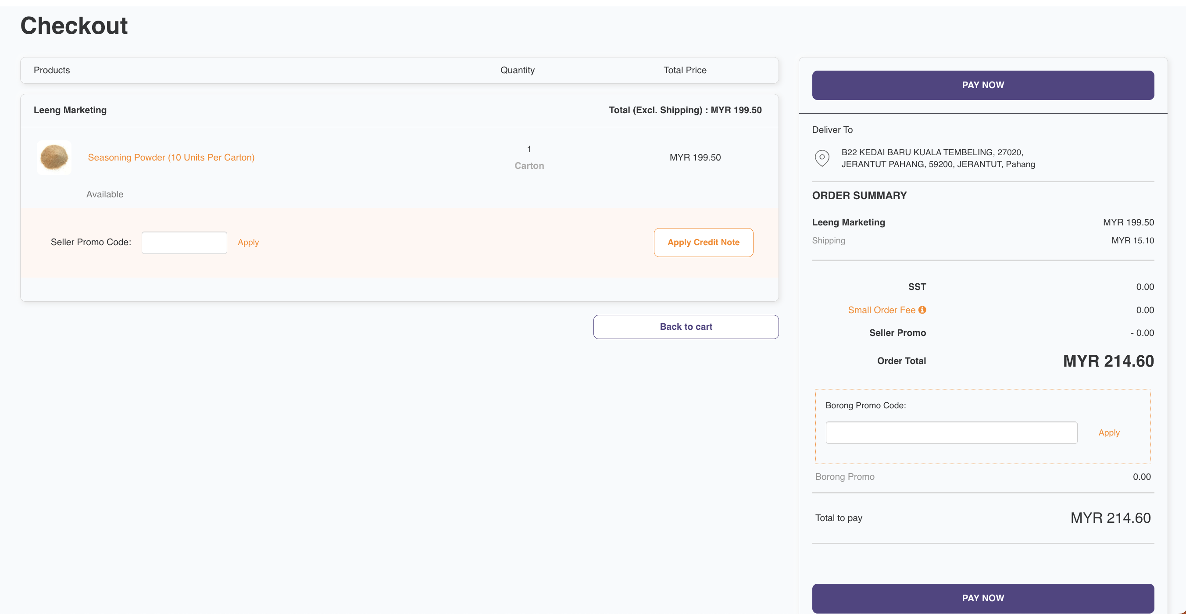Viewport: 1186px width, 614px height.
Task: Apply the seller promo code
Action: [248, 243]
